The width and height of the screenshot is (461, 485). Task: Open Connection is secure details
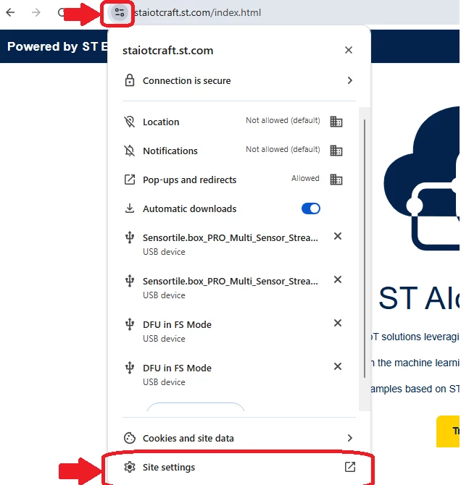[x=239, y=81]
